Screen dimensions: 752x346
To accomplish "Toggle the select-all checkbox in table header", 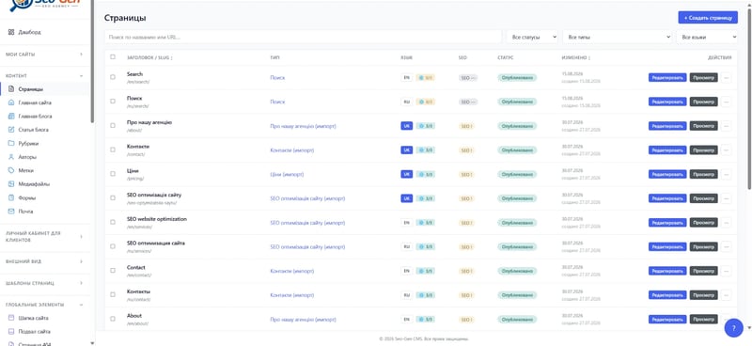I will tap(113, 56).
